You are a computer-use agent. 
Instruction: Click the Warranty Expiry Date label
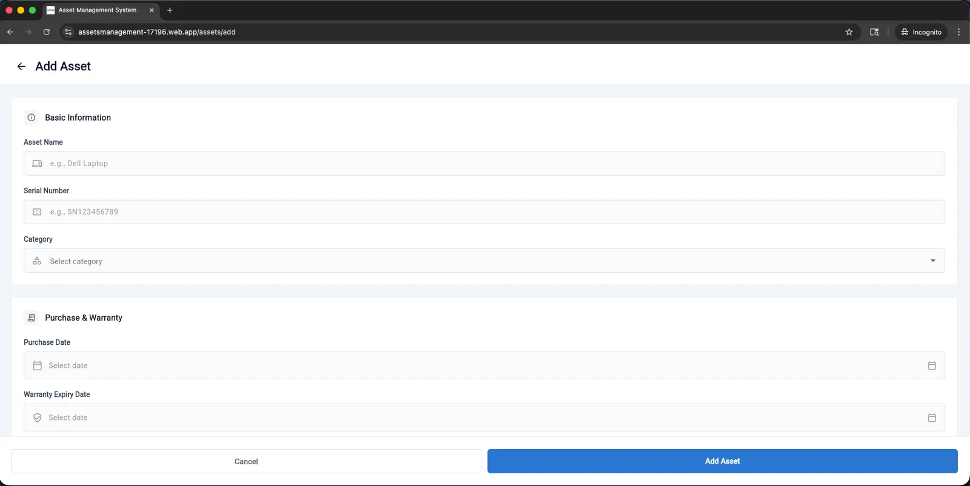click(57, 394)
